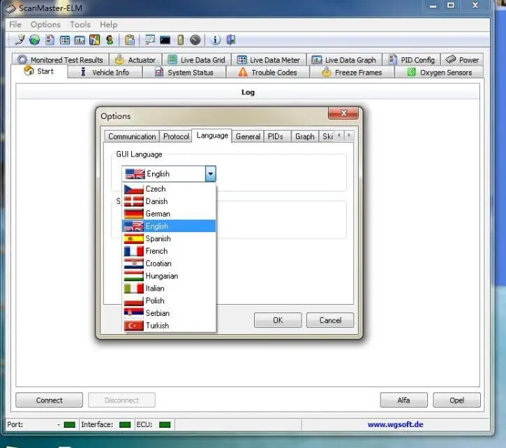Open the Vehicle Info tab
The width and height of the screenshot is (506, 448).
pos(105,73)
